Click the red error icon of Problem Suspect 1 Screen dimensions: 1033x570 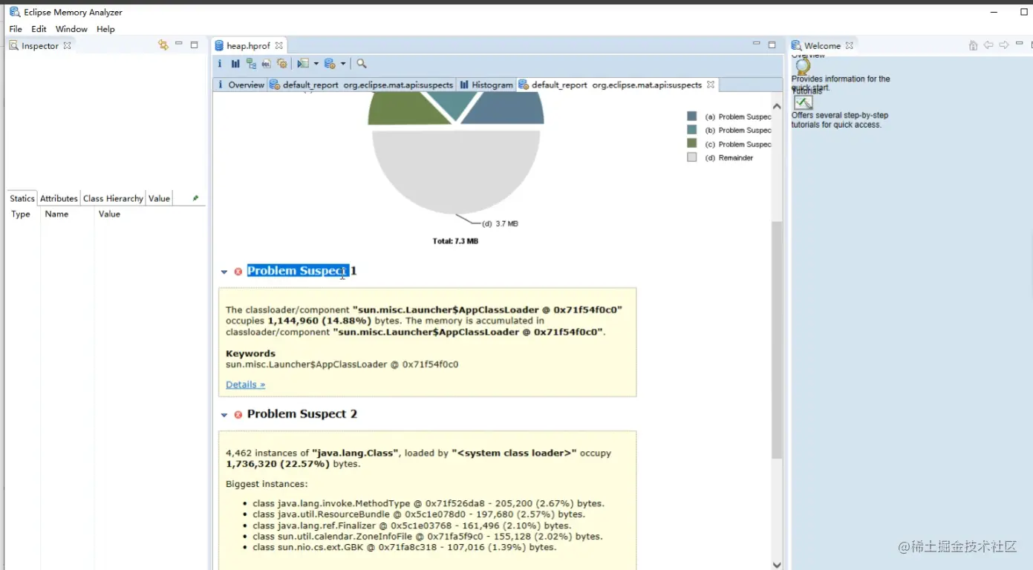tap(238, 272)
